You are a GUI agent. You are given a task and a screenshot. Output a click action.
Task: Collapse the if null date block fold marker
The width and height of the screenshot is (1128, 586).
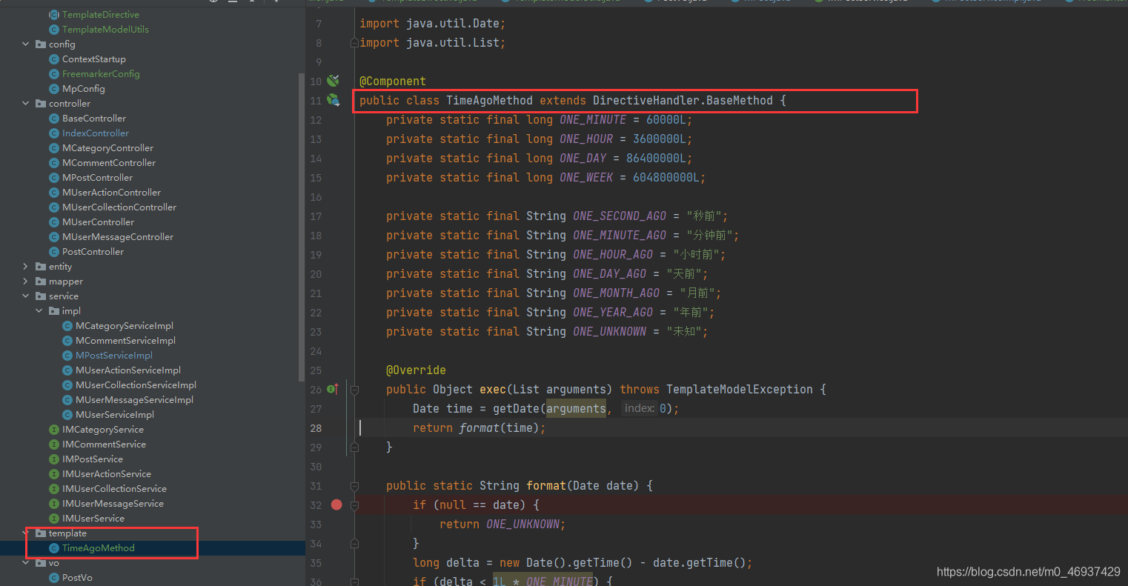pos(354,505)
